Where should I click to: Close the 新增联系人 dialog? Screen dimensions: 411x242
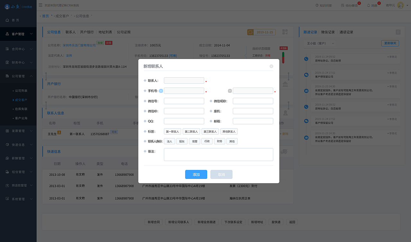pos(271,66)
